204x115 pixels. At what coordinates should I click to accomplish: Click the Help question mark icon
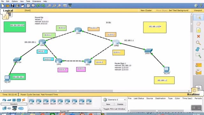201,6
